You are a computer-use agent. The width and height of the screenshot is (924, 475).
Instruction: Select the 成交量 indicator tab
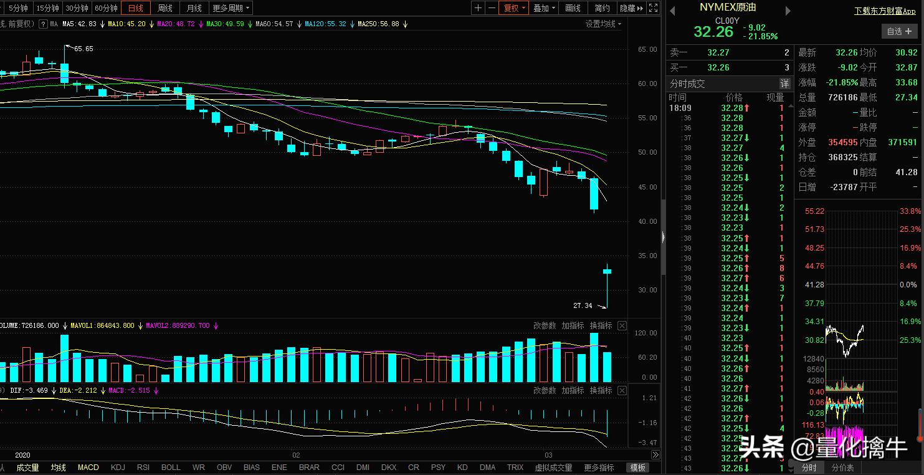tap(27, 468)
